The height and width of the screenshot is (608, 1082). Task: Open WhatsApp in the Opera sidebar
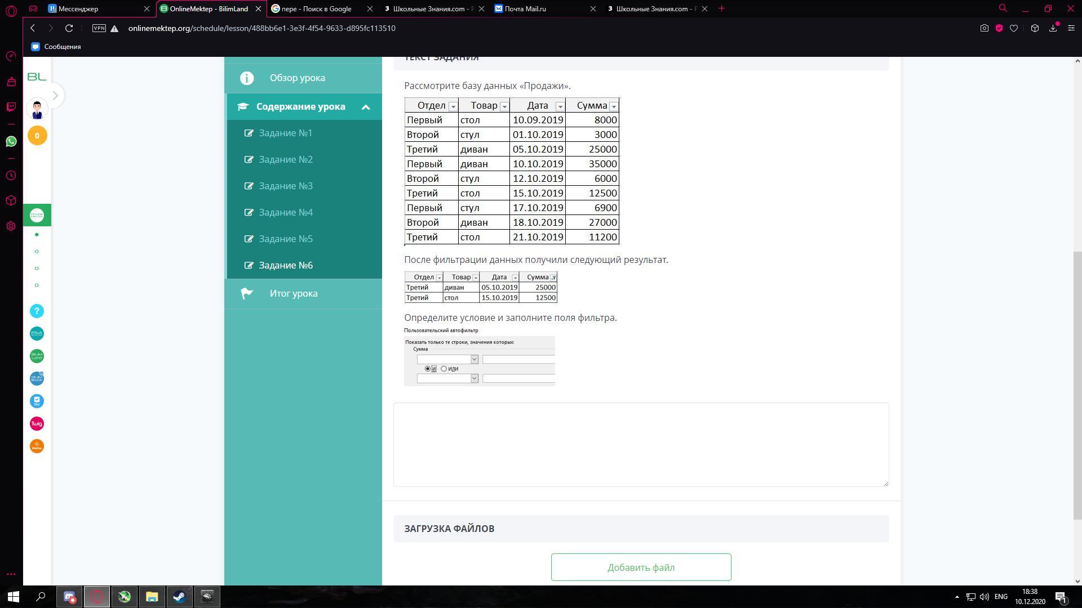pyautogui.click(x=11, y=141)
